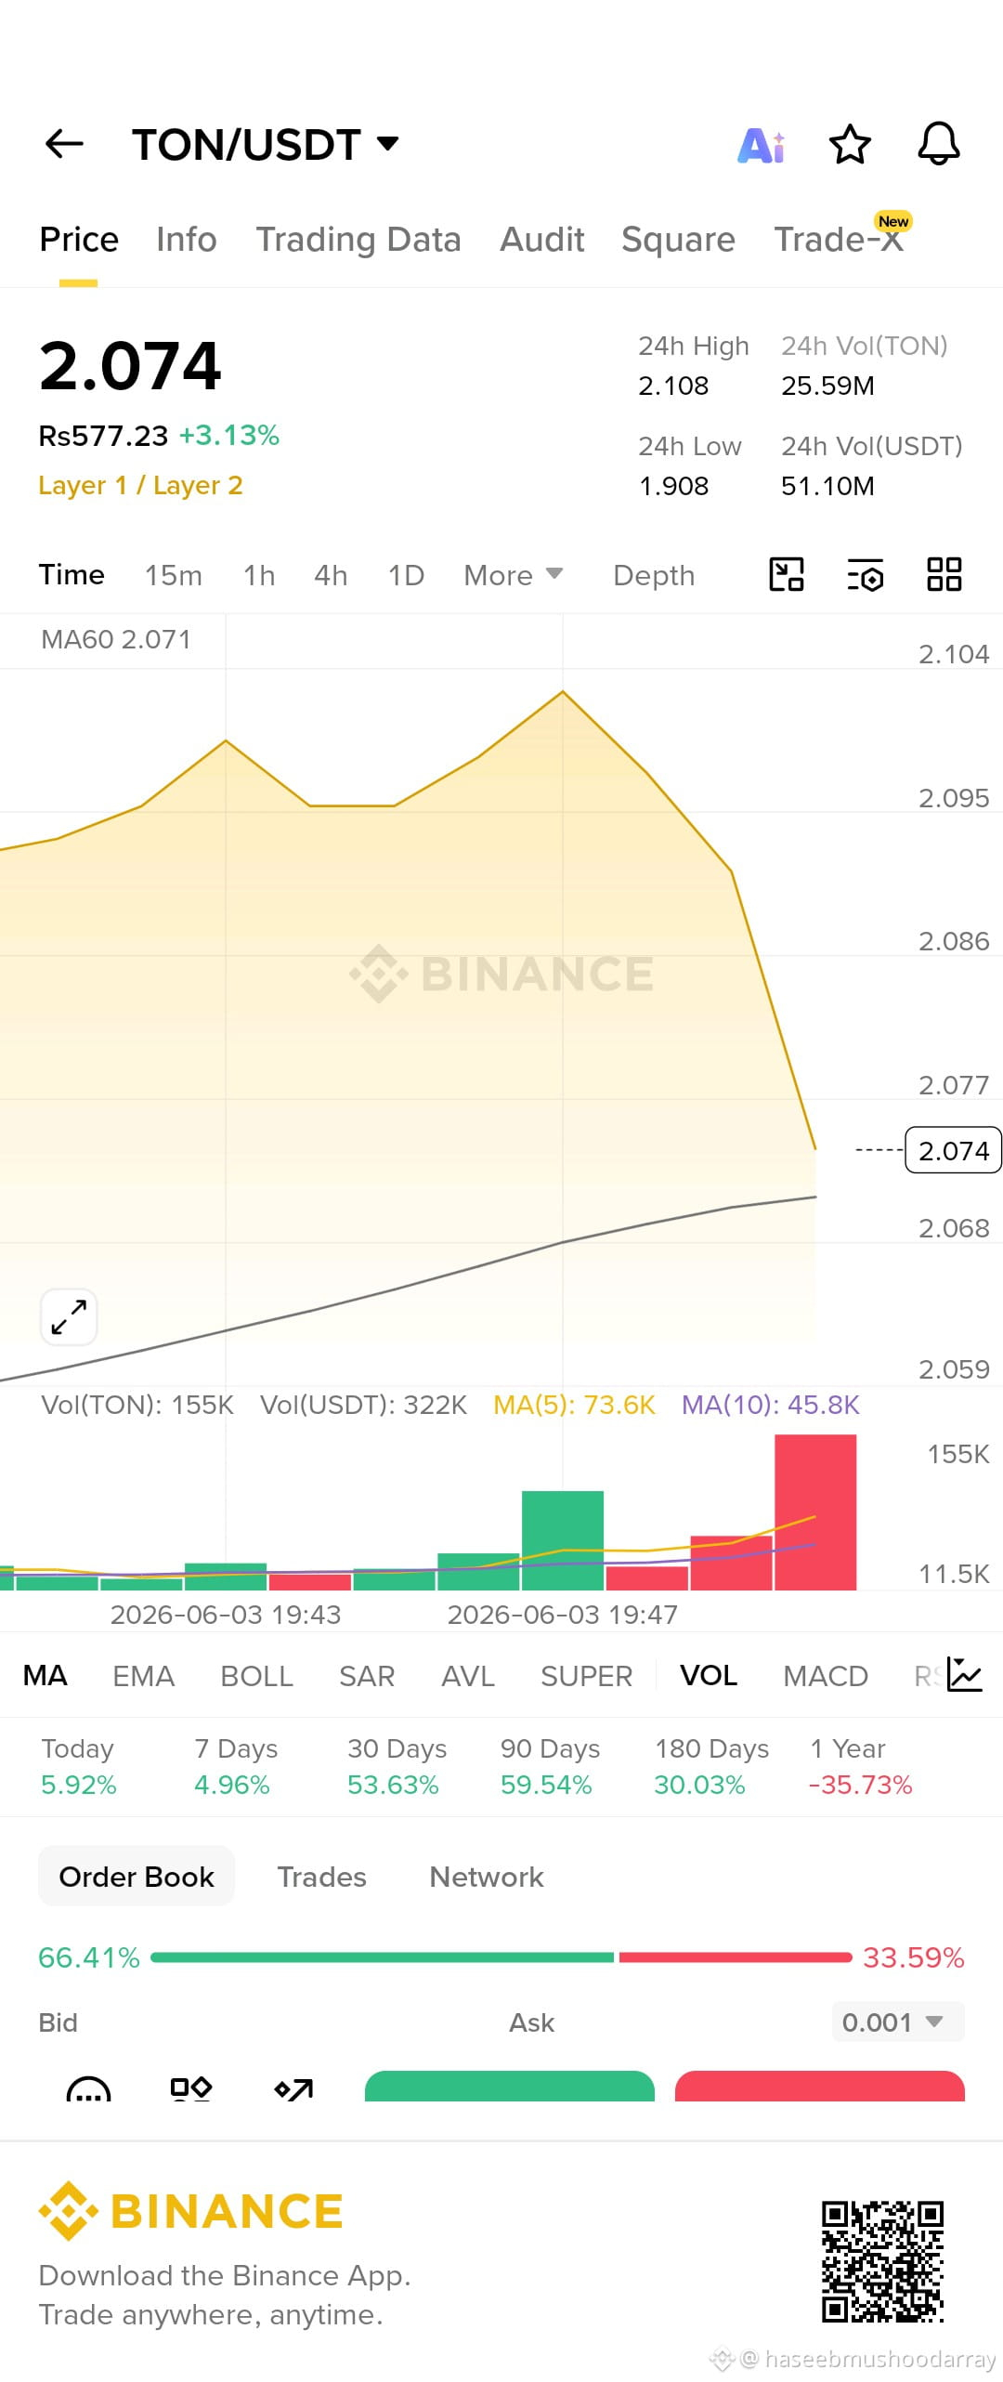Screen dimensions: 1003x2382
Task: Open the More timeframes dropdown
Action: coord(513,575)
